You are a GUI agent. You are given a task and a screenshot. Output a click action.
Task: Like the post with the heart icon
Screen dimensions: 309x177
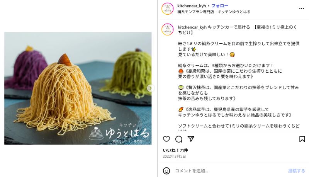tap(166, 139)
